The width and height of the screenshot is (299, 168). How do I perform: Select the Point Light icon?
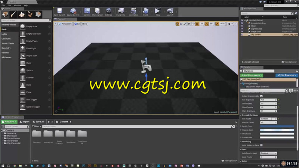tap(23, 49)
